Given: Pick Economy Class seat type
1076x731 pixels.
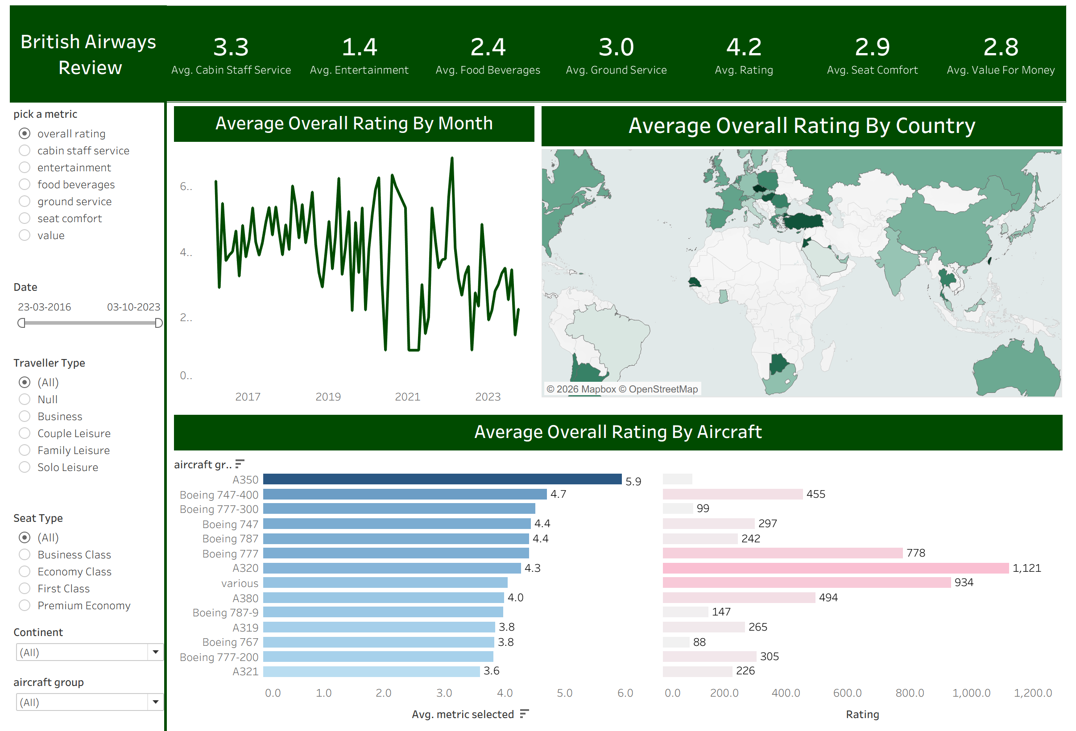Looking at the screenshot, I should point(25,571).
